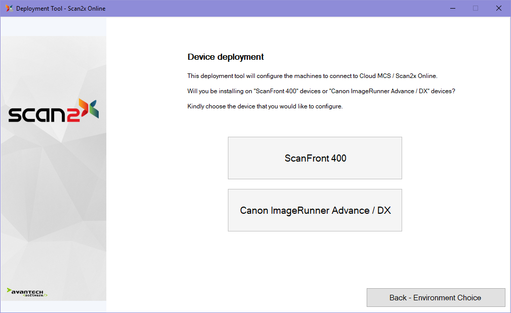The width and height of the screenshot is (511, 313).
Task: Close the Deployment Tool window
Action: coord(498,8)
